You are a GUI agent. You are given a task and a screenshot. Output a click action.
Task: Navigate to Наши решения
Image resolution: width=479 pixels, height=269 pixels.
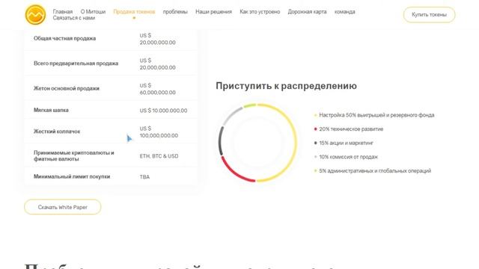tap(213, 12)
